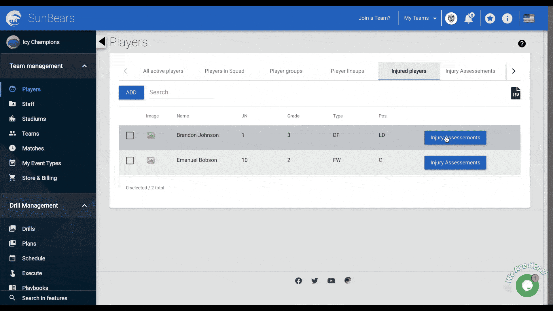553x311 pixels.
Task: Visit the Facebook page from footer
Action: pyautogui.click(x=298, y=281)
